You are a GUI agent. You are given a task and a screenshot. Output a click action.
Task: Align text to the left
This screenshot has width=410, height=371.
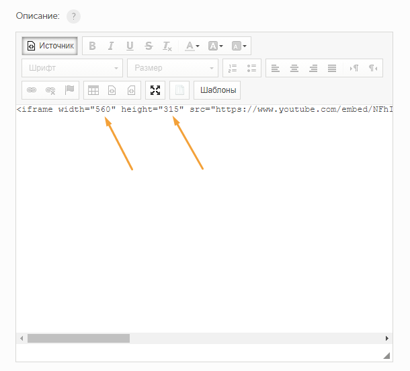click(x=276, y=68)
